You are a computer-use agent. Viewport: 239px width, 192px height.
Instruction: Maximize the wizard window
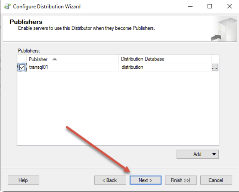tap(210, 6)
